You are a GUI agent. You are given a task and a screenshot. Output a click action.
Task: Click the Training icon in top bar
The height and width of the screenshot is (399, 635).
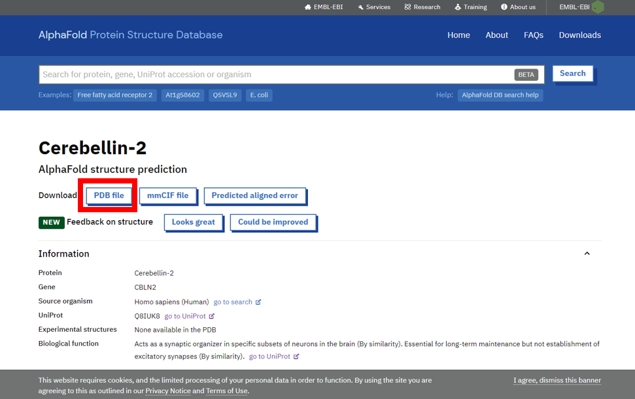[x=458, y=7]
